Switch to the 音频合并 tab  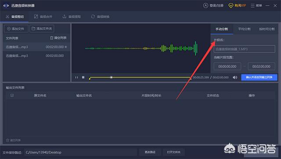coord(43,17)
